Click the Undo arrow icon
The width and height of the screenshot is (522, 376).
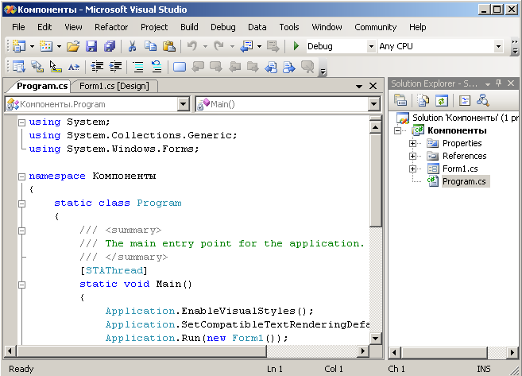tap(192, 46)
